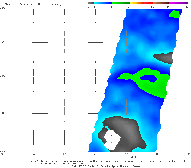Click the word 'descending' in the title

[53, 4]
